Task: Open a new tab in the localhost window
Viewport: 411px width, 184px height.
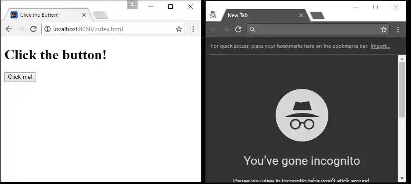Action: 100,15
